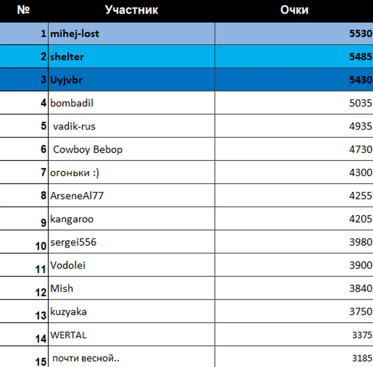Screen dimensions: 373x367
Task: Select the shelter participant cell
Action: (67, 57)
